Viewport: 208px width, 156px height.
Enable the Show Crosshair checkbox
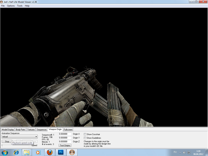[x=85, y=134]
